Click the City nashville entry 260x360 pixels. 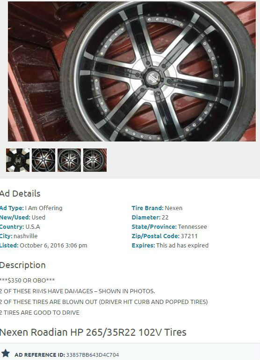[19, 236]
